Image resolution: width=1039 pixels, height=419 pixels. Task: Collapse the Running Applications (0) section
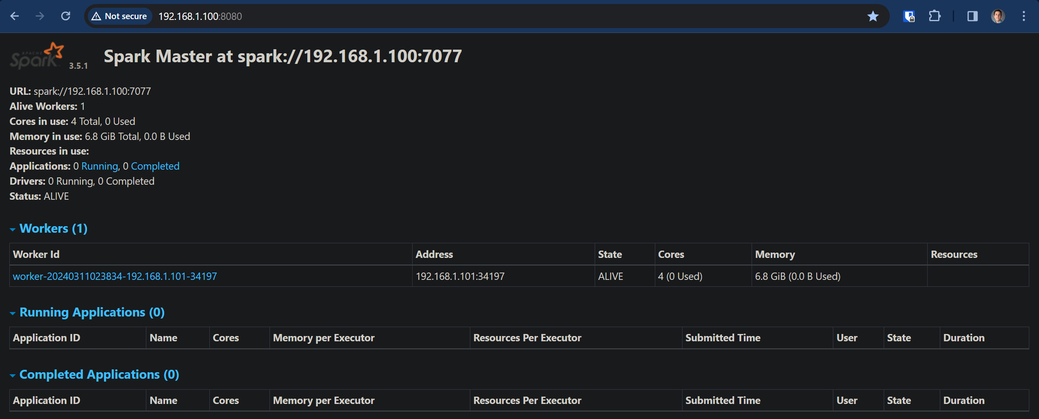click(x=87, y=312)
